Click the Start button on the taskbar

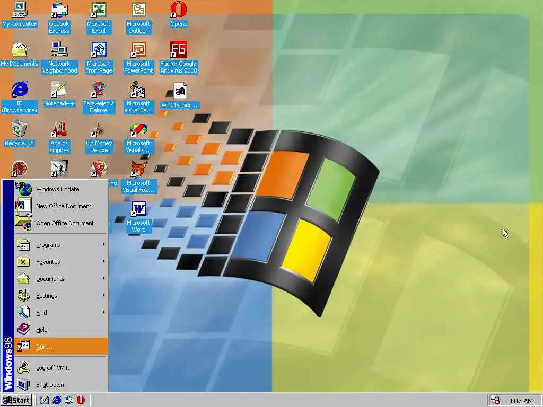click(16, 401)
